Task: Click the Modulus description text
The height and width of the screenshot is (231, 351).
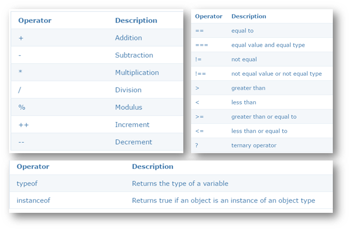Action: click(x=129, y=107)
